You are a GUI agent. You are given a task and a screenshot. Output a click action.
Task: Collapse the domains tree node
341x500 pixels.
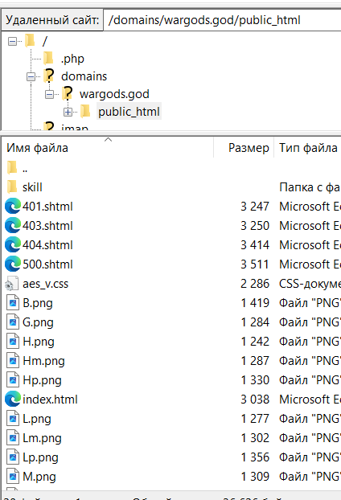click(31, 77)
